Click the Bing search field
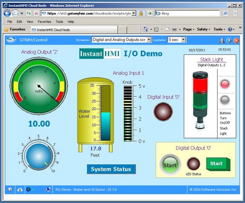This screenshot has width=245, height=203. tap(188, 13)
